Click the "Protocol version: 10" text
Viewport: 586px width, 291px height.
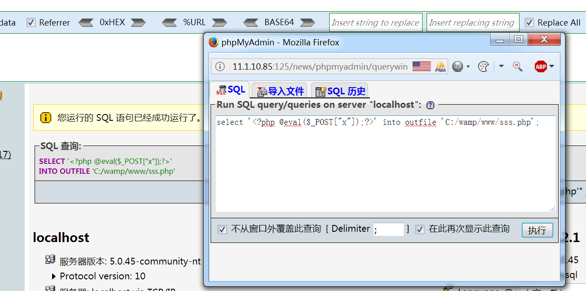102,276
